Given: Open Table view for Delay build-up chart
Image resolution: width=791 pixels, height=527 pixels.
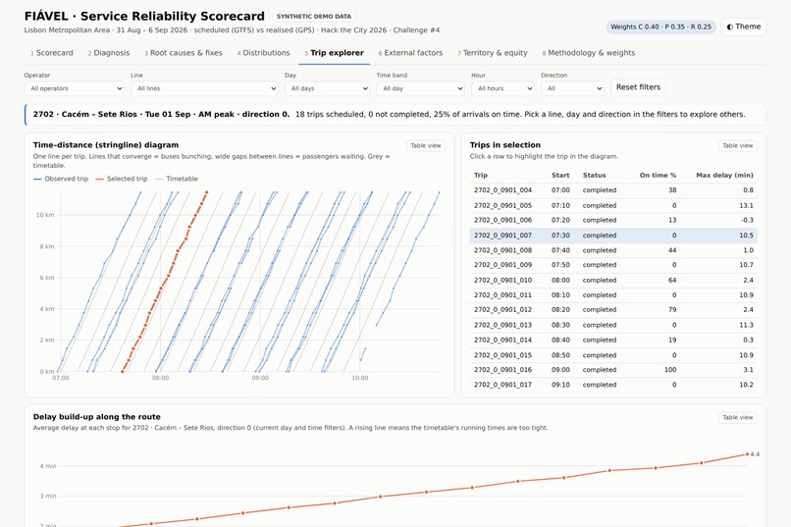Looking at the screenshot, I should point(738,417).
